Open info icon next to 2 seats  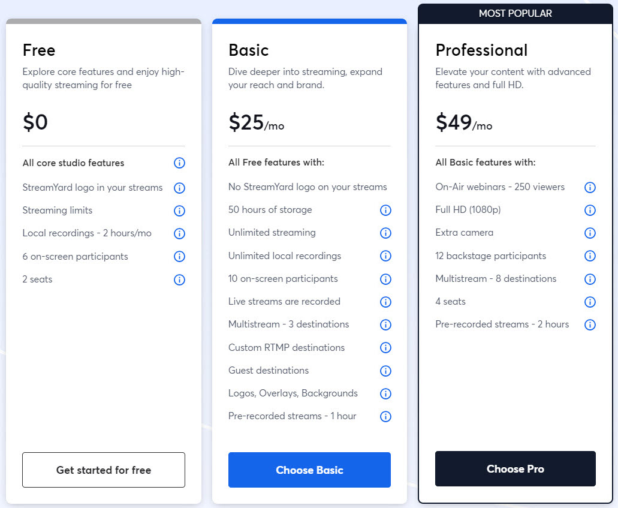click(179, 279)
